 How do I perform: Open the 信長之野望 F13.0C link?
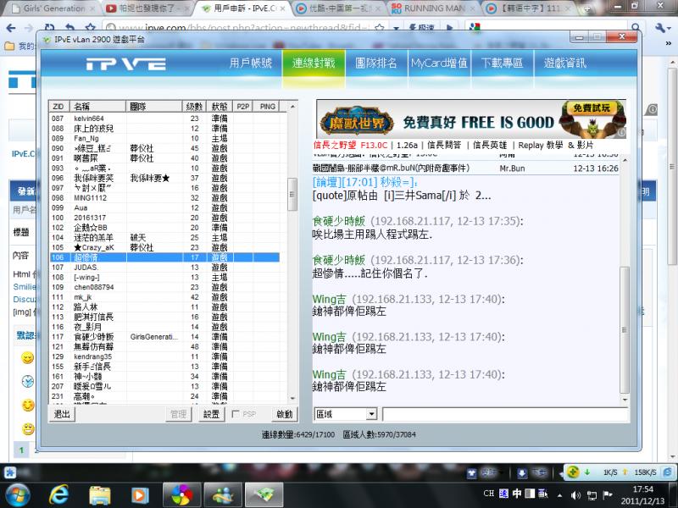tap(350, 145)
